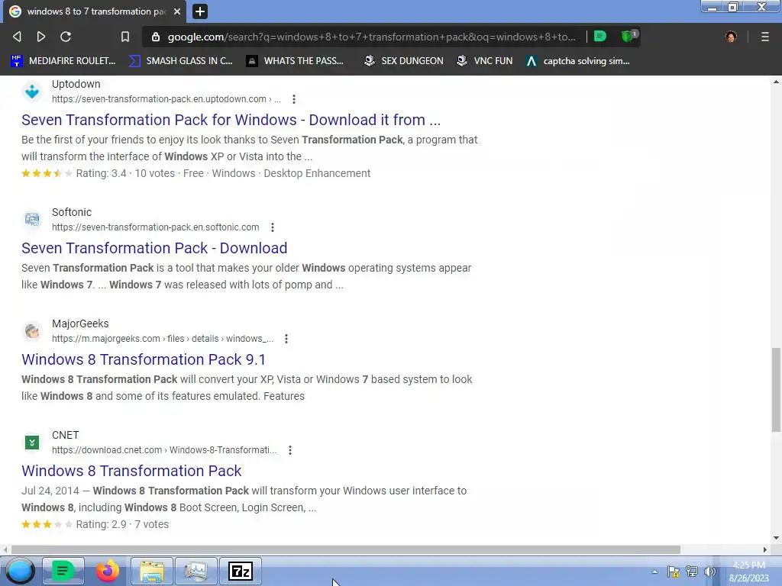Click the MajorGeeks result favicon
Viewport: 782px width, 586px height.
(32, 331)
